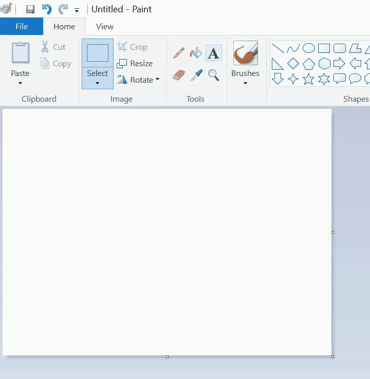Switch to the View tab
The image size is (370, 379).
pos(104,26)
